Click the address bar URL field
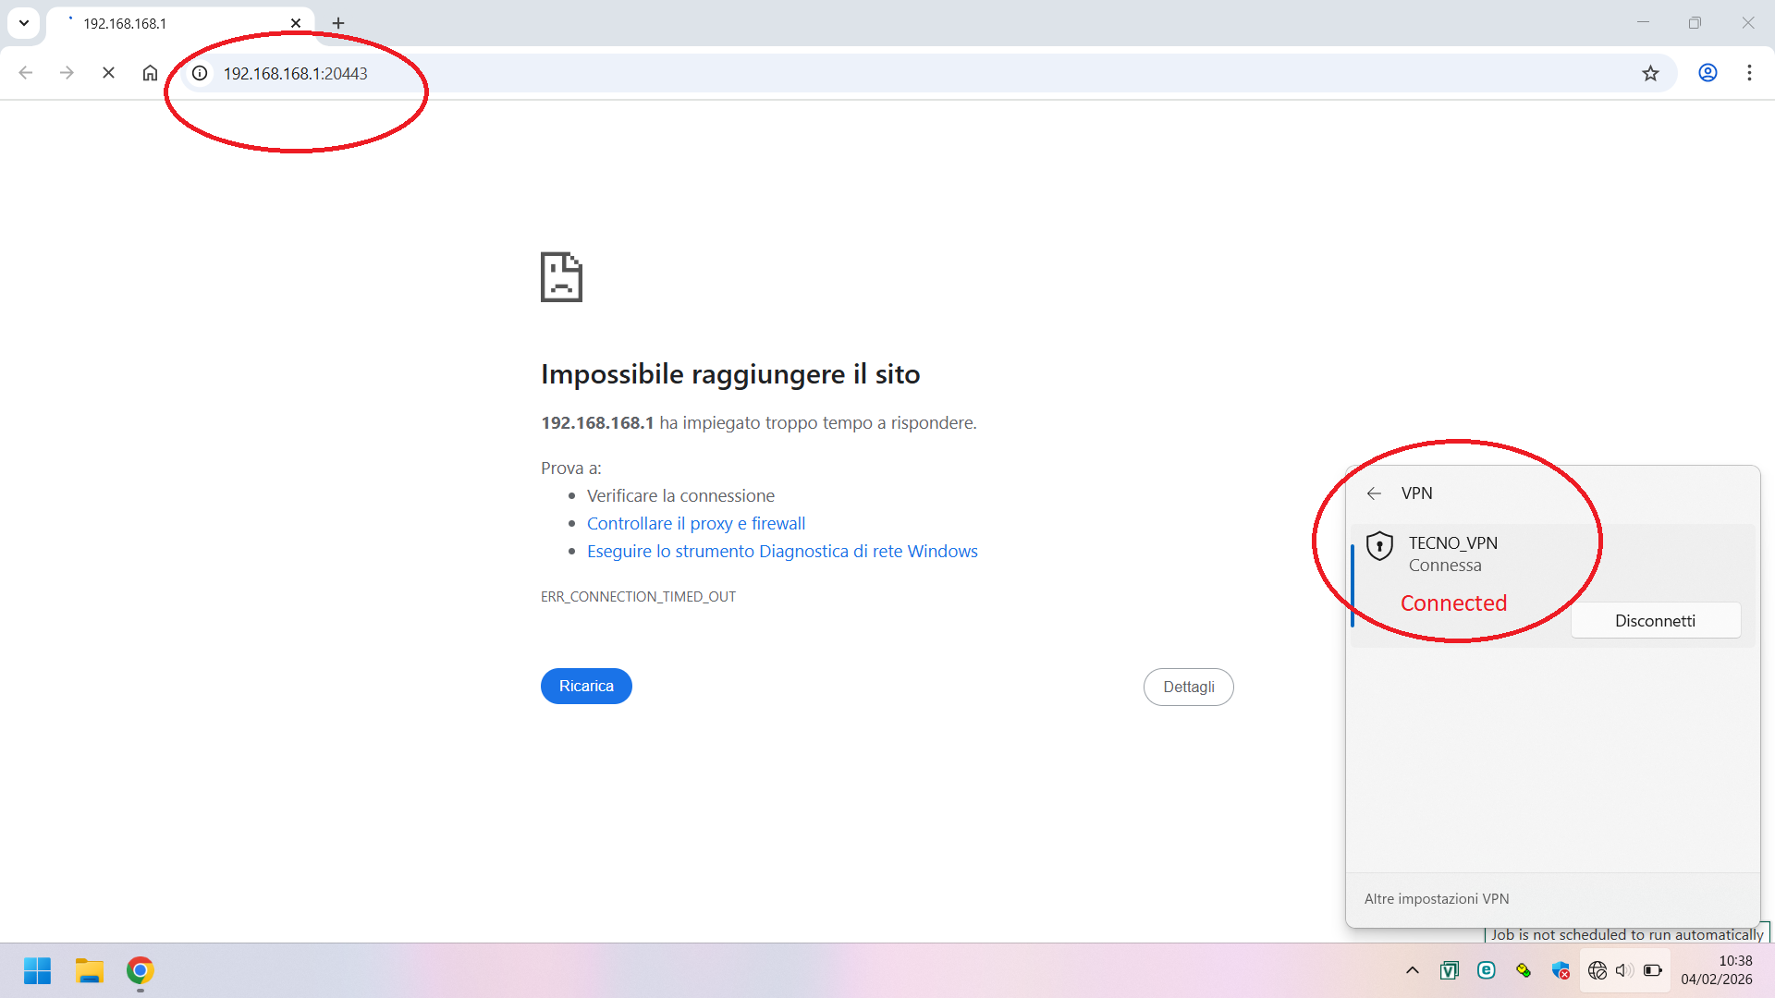 pyautogui.click(x=832, y=73)
